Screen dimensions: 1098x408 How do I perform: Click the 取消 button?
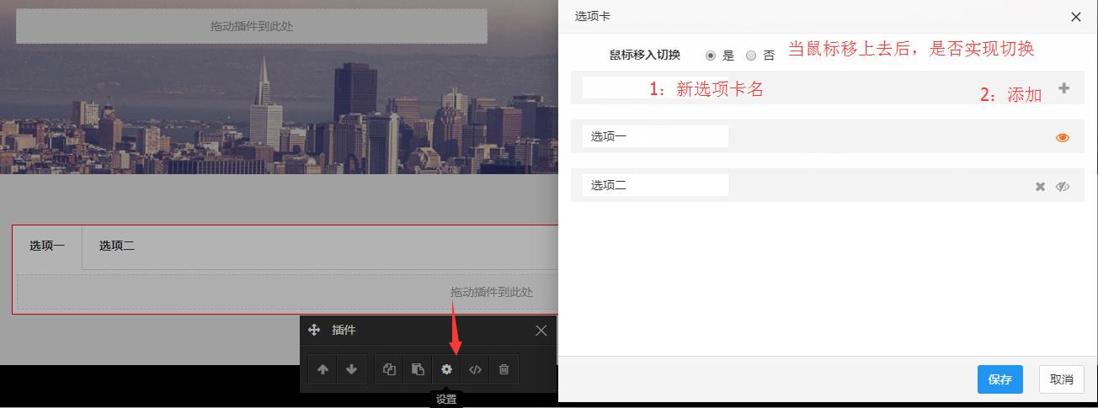point(1061,379)
